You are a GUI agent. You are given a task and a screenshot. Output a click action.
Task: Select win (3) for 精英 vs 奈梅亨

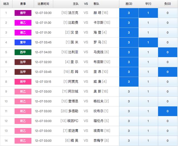(129, 141)
